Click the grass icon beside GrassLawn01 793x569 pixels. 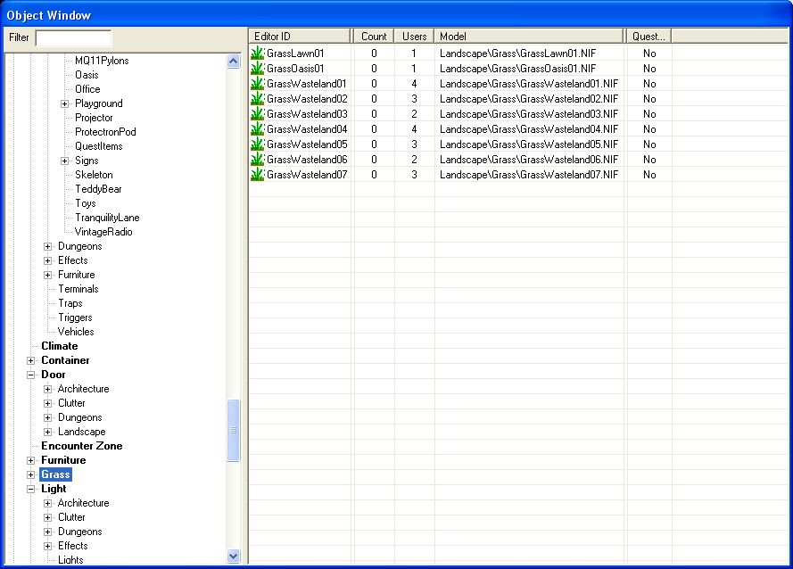tap(258, 54)
